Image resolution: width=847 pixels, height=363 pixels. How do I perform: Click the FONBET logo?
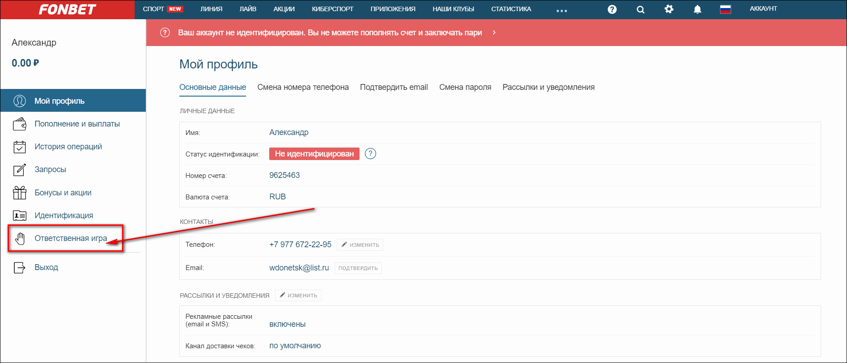[67, 9]
